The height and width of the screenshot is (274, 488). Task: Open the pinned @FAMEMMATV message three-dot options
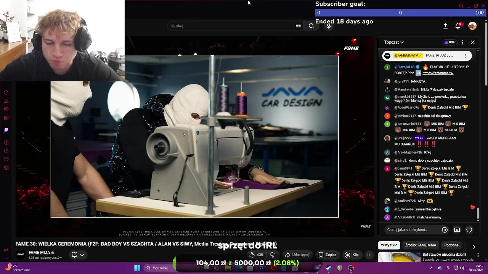[466, 56]
